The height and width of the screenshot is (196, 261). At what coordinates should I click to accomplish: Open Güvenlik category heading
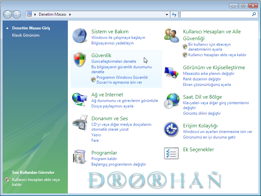click(x=101, y=55)
